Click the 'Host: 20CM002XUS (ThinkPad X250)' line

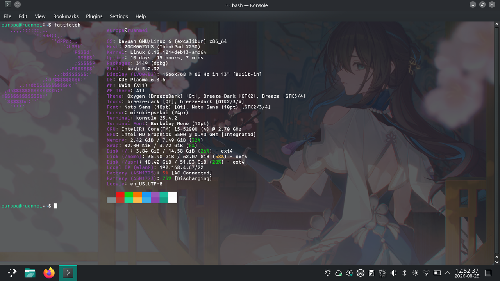tap(154, 46)
